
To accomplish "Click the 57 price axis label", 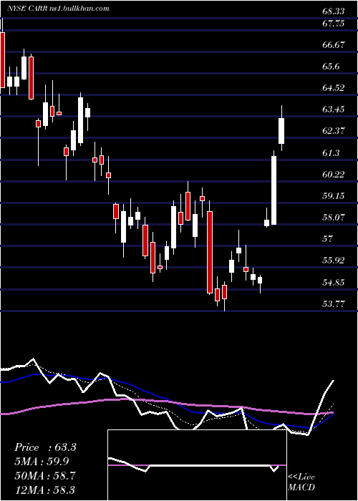I will (x=328, y=239).
